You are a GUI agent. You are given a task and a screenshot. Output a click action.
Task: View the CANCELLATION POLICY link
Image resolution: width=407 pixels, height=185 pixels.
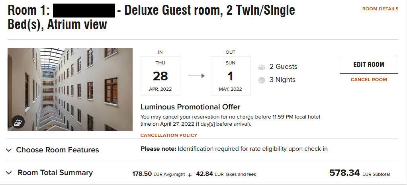[x=169, y=135]
